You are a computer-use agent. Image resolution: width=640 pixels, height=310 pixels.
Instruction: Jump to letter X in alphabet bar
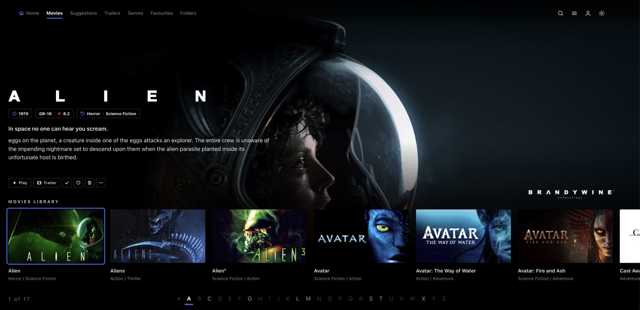(423, 299)
